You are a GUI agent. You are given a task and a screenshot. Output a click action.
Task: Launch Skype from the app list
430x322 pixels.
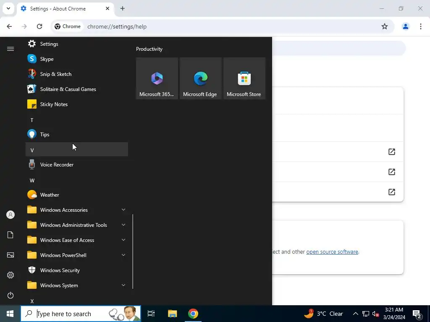(77, 59)
